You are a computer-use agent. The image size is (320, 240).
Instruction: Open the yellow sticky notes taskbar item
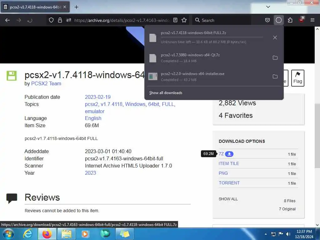pos(124,234)
